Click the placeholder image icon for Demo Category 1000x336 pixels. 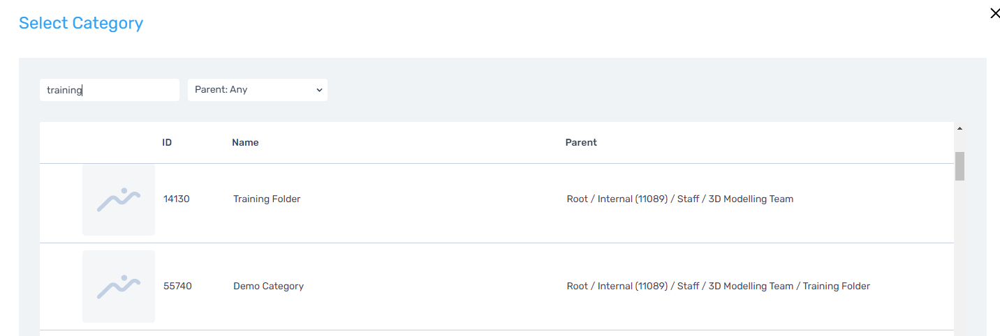coord(119,286)
